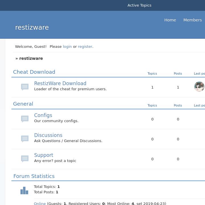Click the RestizWare Download forum icon
205x205 pixels.
pos(25,87)
